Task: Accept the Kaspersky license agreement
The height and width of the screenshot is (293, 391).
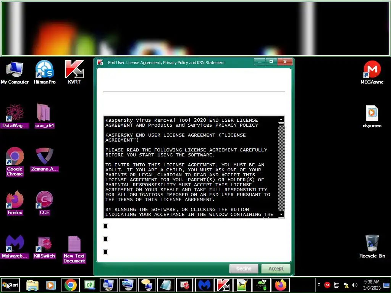Action: 276,269
